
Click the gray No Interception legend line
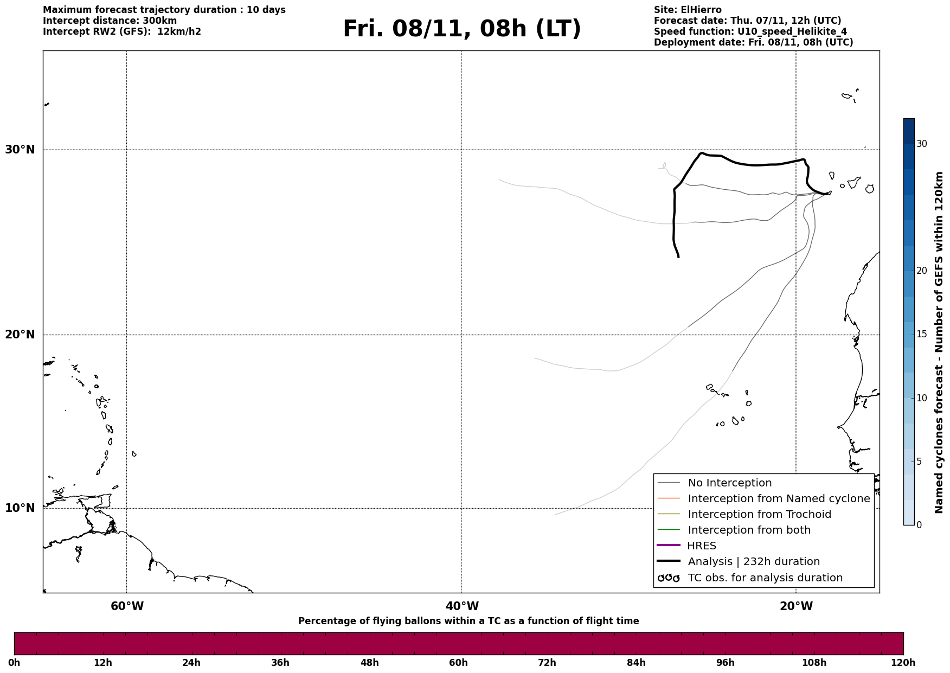[669, 482]
